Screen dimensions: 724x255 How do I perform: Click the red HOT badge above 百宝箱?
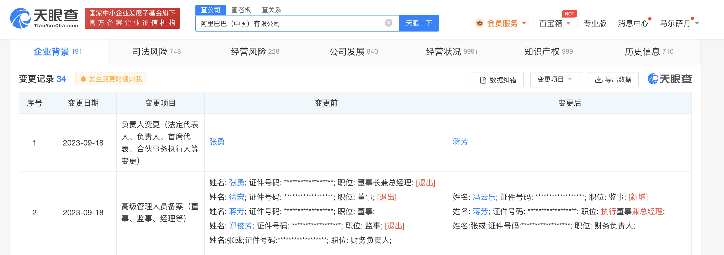(569, 14)
